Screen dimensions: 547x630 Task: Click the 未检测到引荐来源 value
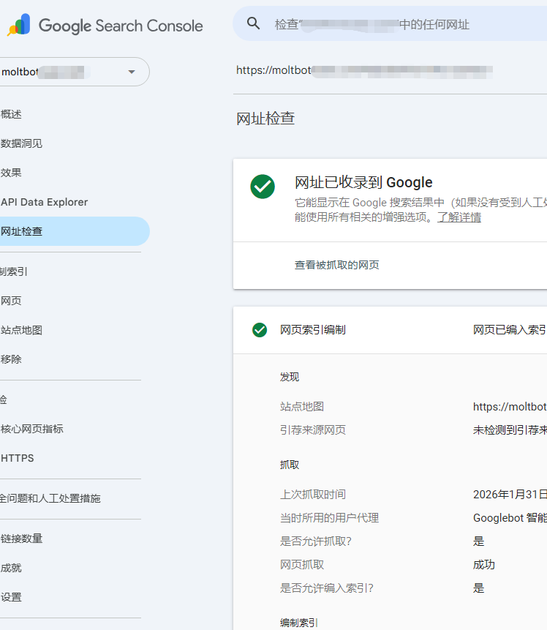510,430
